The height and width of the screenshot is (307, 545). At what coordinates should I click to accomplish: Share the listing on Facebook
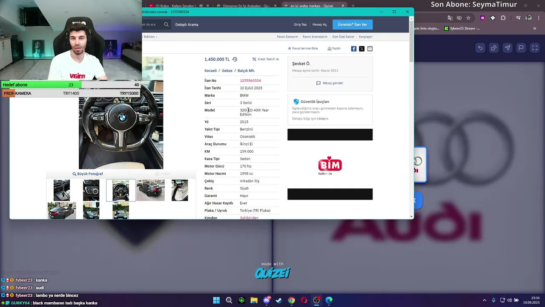coord(354,49)
